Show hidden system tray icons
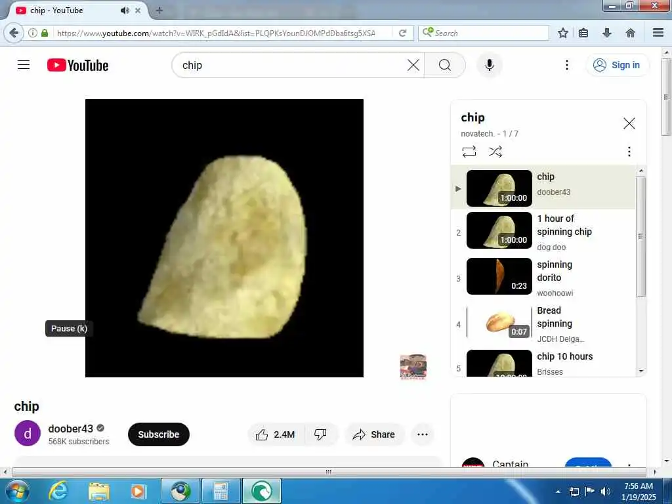672x504 pixels. click(558, 492)
